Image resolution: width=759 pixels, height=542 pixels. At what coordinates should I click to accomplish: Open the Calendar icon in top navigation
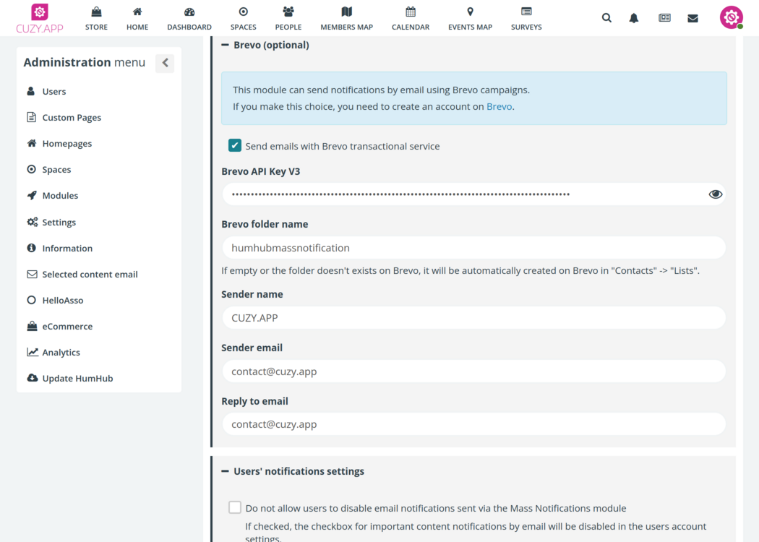tap(411, 12)
